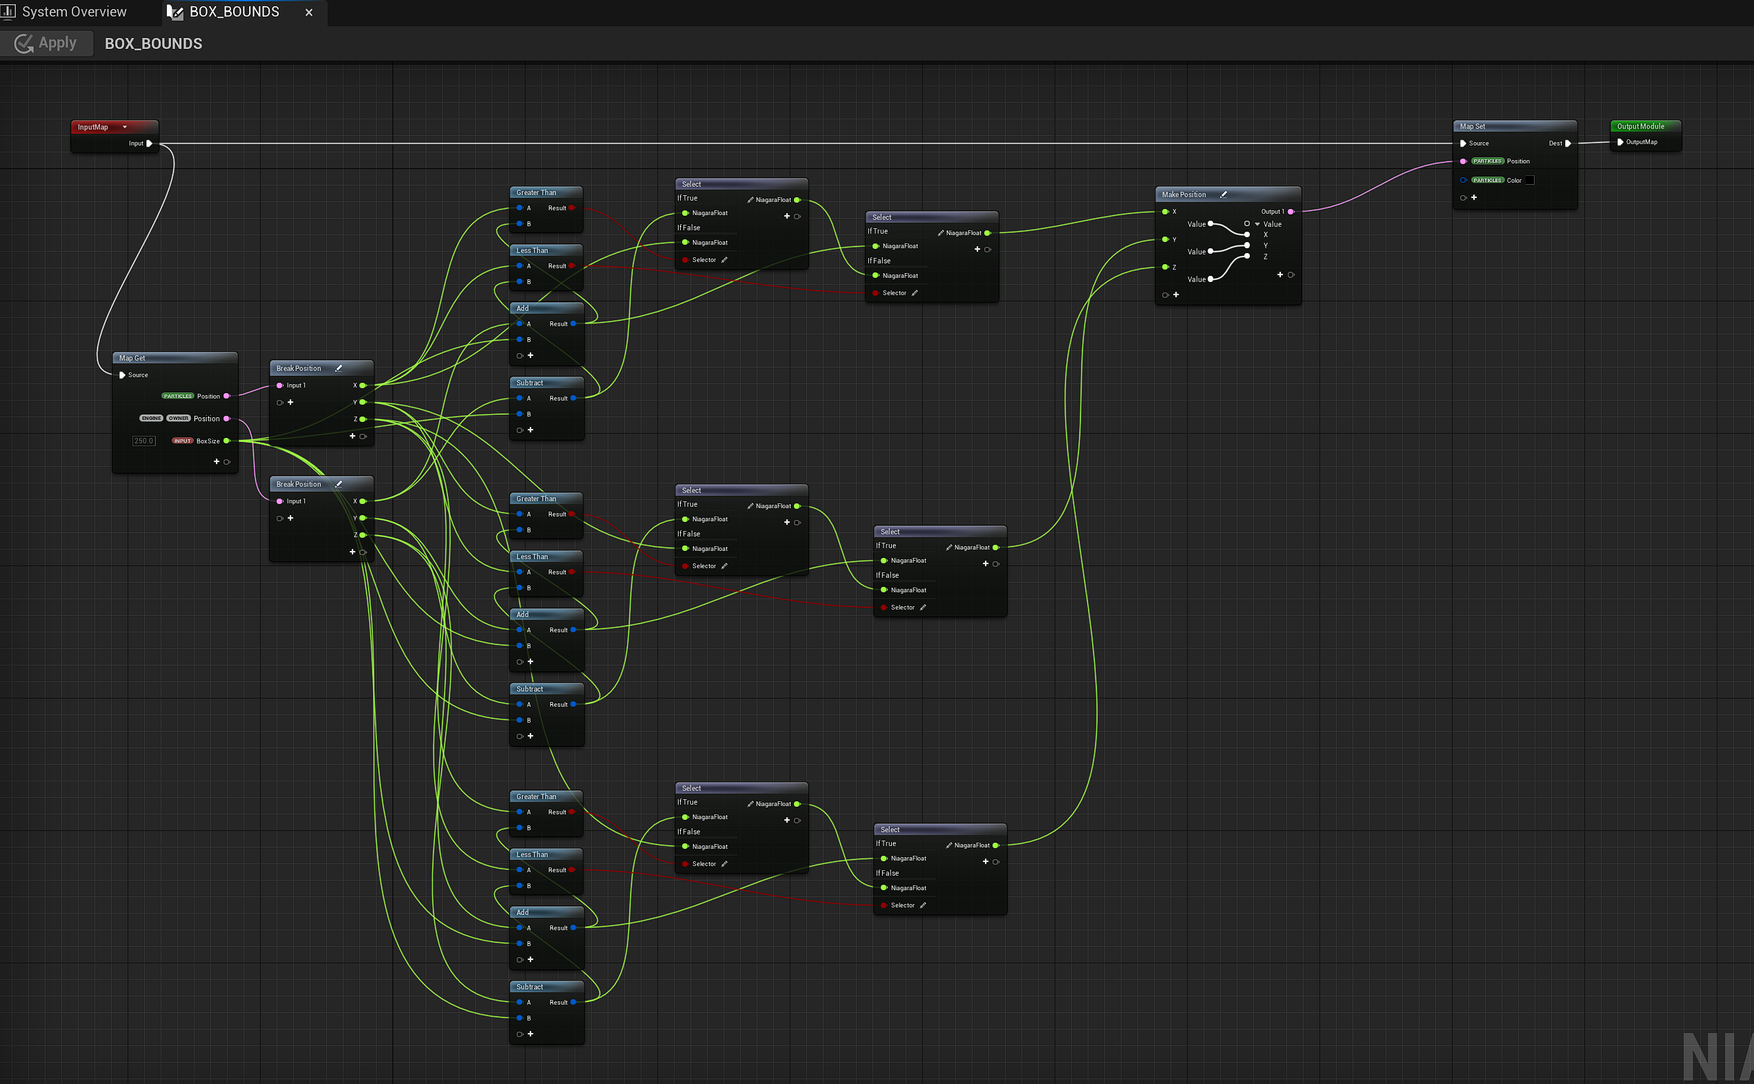The image size is (1754, 1084).
Task: Add an input pin on topmost Add node
Action: tap(530, 356)
